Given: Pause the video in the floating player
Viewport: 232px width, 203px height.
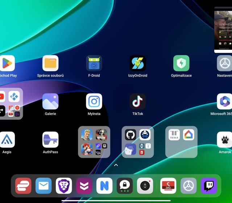Looking at the screenshot, I should click(x=220, y=37).
